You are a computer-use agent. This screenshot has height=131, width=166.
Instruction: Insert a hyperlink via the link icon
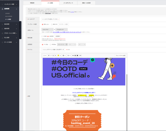pos(73,56)
